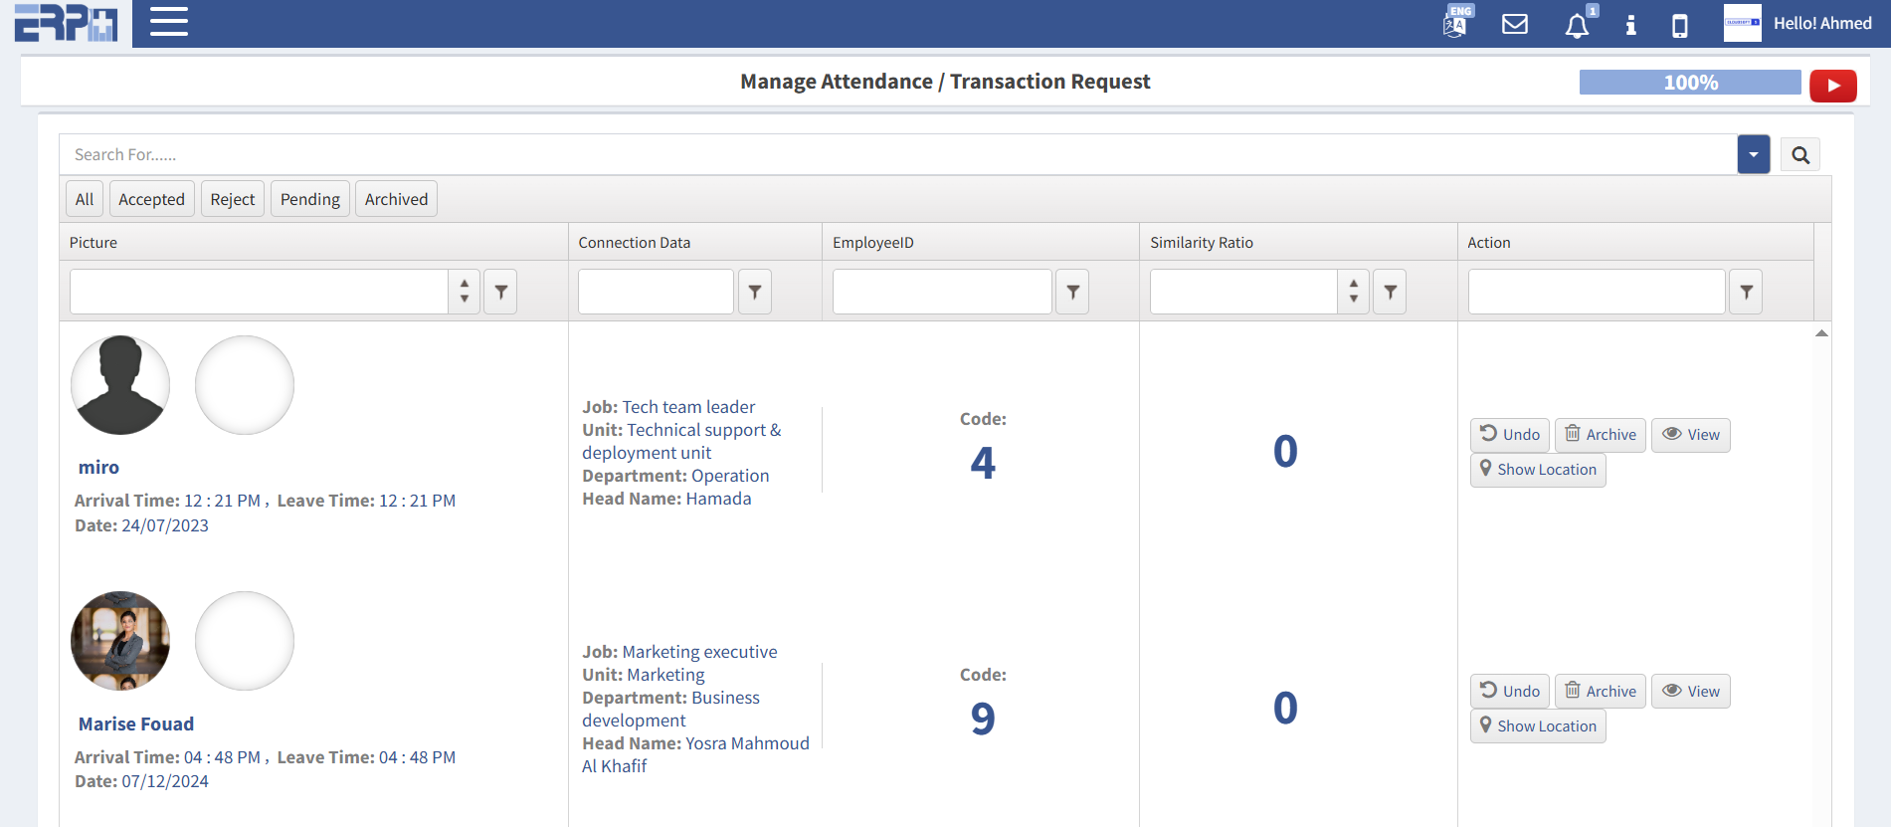Expand the search options dropdown arrow
Viewport: 1891px width, 827px height.
coord(1753,155)
